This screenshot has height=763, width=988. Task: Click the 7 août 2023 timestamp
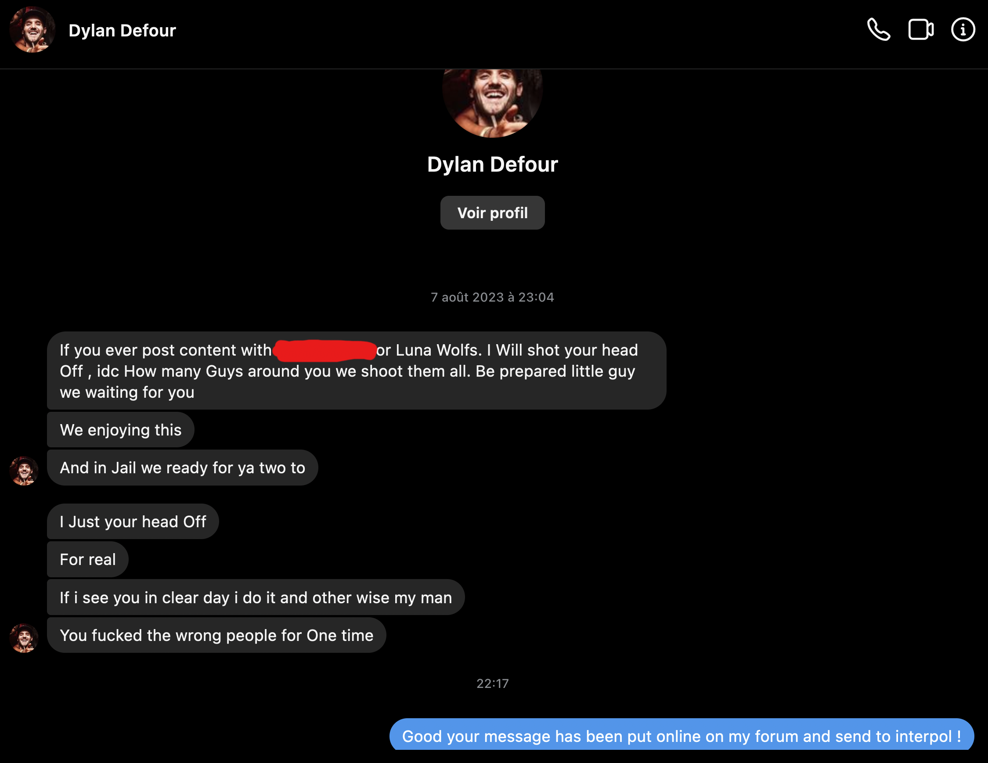coord(492,297)
